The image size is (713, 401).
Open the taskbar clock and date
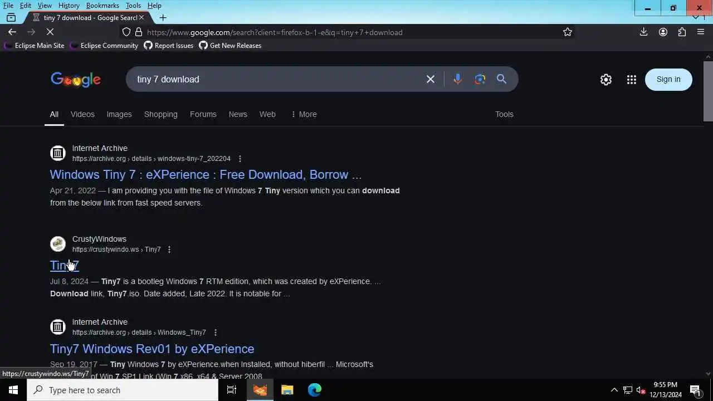pos(666,390)
